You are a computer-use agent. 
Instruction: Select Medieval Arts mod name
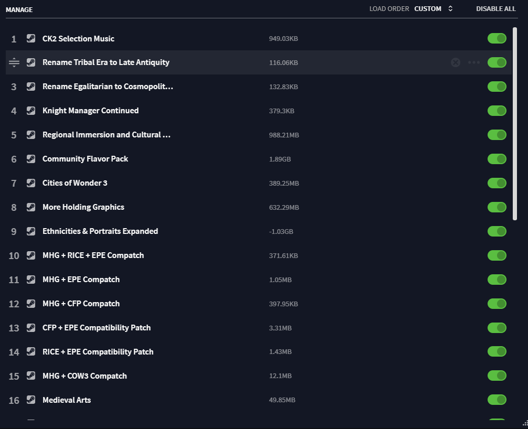pos(67,400)
